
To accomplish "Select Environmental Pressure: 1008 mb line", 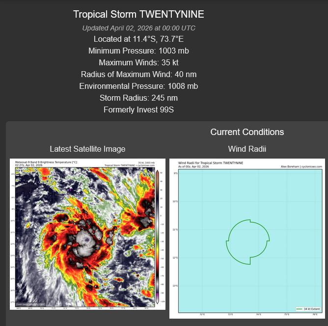I will tap(138, 86).
